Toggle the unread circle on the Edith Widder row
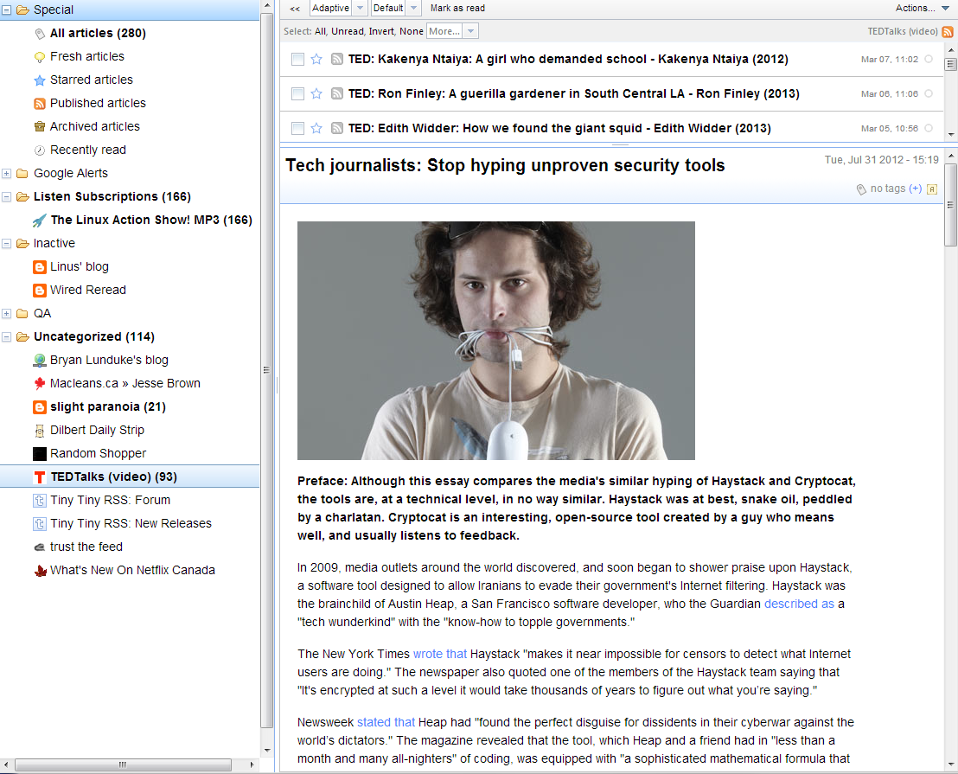This screenshot has width=958, height=774. [929, 127]
